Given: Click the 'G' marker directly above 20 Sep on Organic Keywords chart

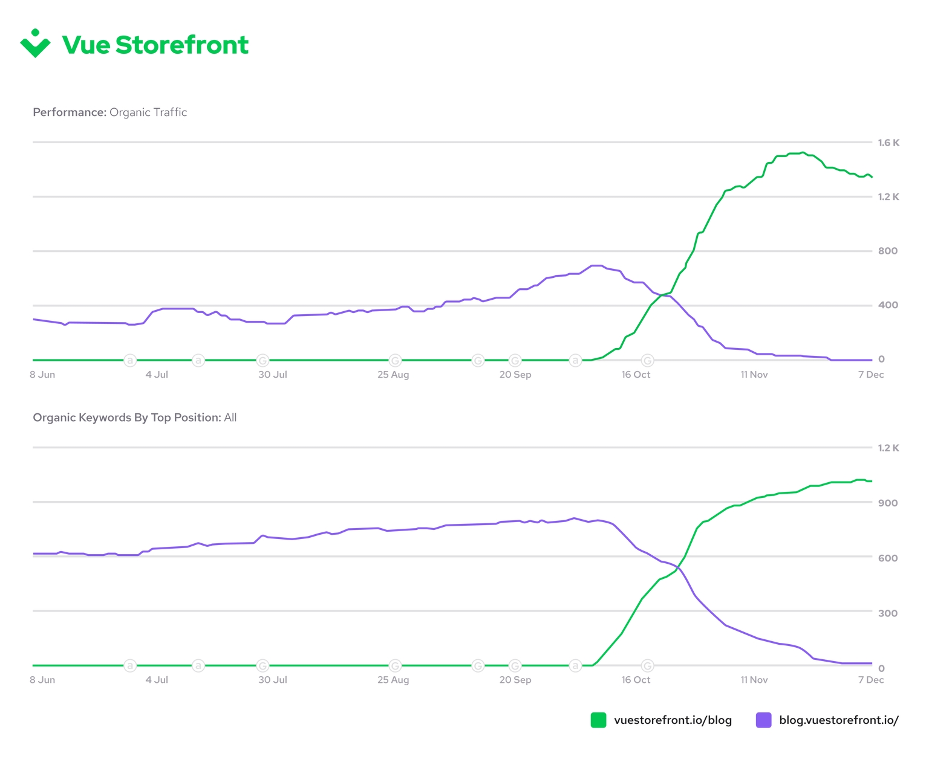Looking at the screenshot, I should pyautogui.click(x=515, y=666).
